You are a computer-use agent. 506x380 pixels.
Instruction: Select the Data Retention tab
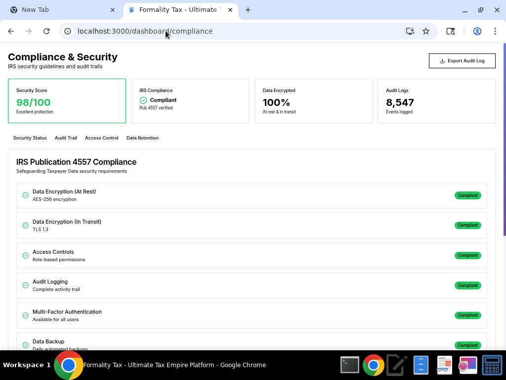(142, 138)
